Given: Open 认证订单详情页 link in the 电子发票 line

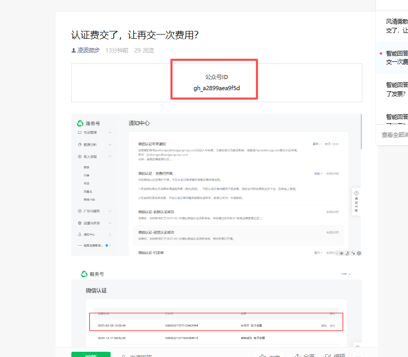Looking at the screenshot, I should point(218,189).
